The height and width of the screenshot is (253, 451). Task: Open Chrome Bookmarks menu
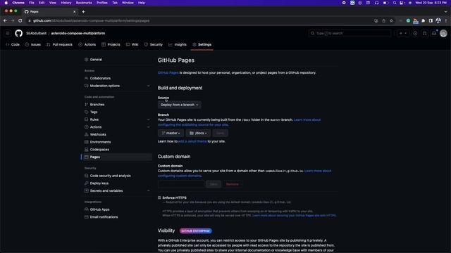point(84,3)
